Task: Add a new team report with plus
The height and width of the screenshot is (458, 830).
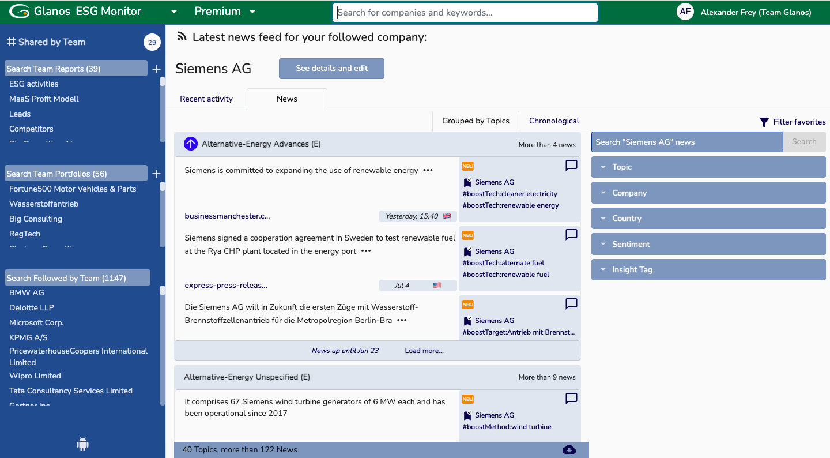Action: (x=156, y=69)
